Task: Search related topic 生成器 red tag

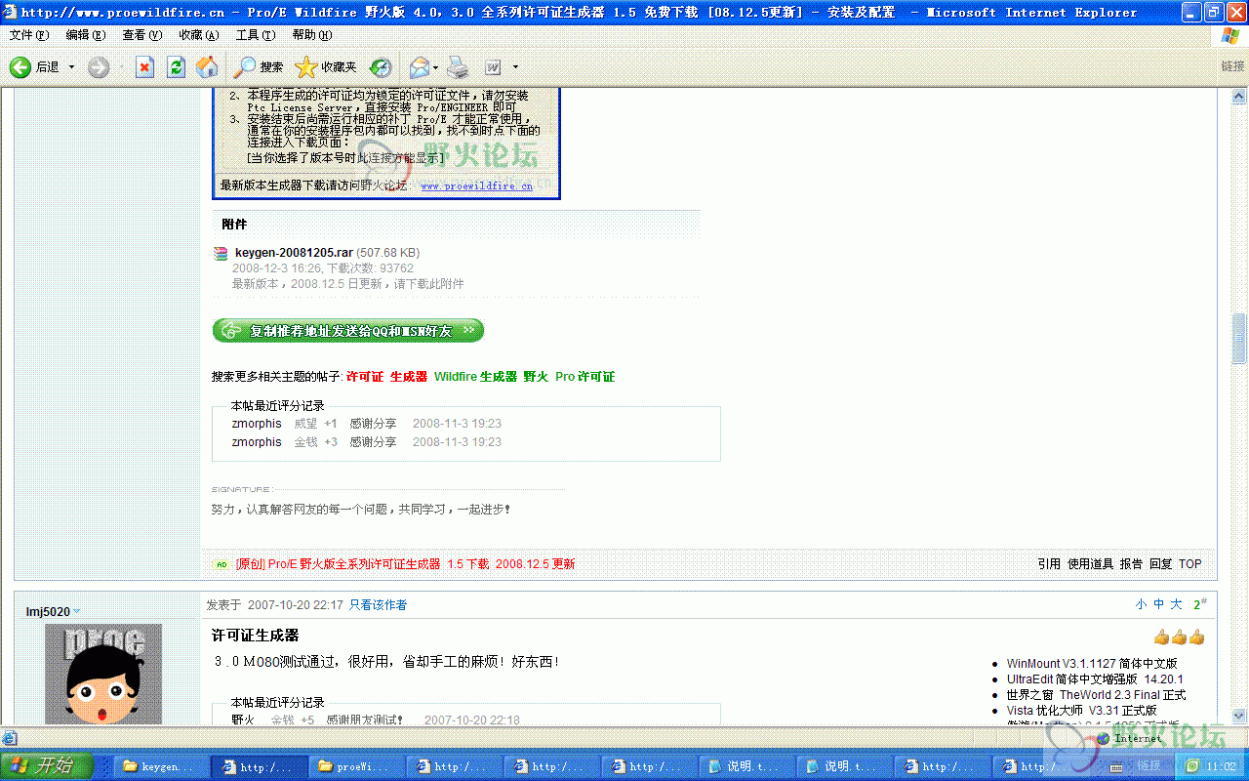Action: (409, 377)
